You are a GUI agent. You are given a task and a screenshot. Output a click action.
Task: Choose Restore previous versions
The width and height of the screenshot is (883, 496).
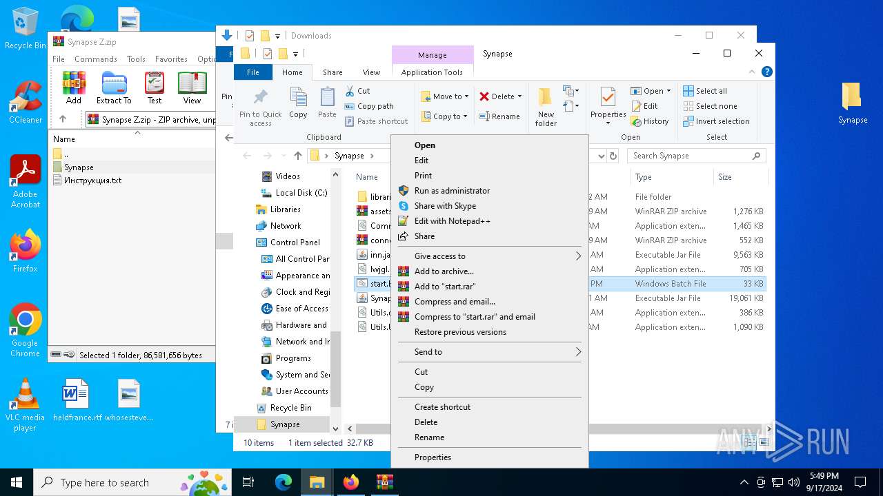(x=489, y=332)
